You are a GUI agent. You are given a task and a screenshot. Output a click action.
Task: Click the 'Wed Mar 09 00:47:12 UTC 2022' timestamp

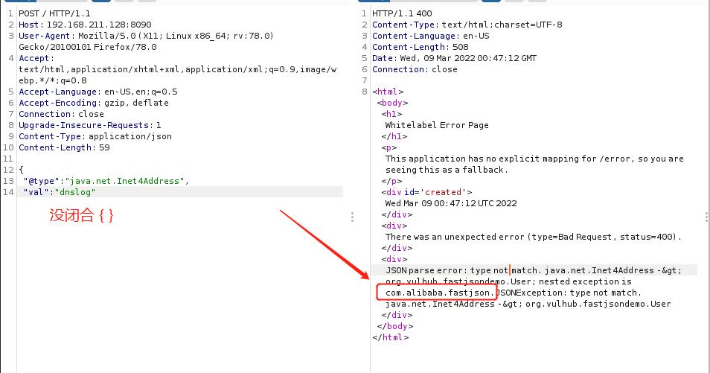(451, 203)
